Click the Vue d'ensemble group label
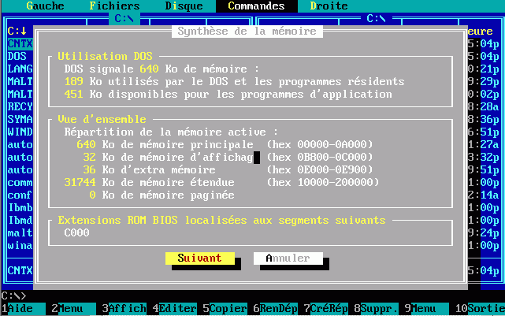Image resolution: width=505 pixels, height=316 pixels. pos(102,119)
